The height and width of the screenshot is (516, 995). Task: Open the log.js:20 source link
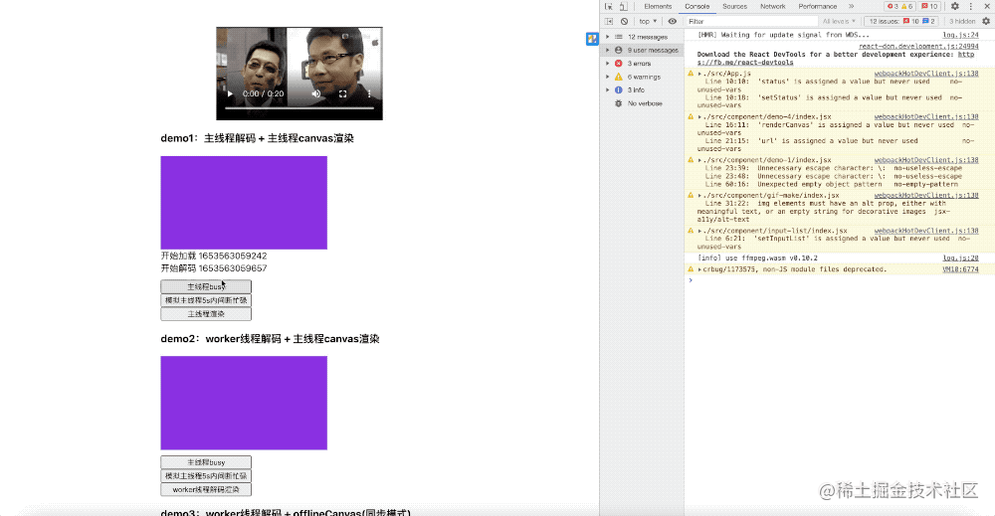960,258
